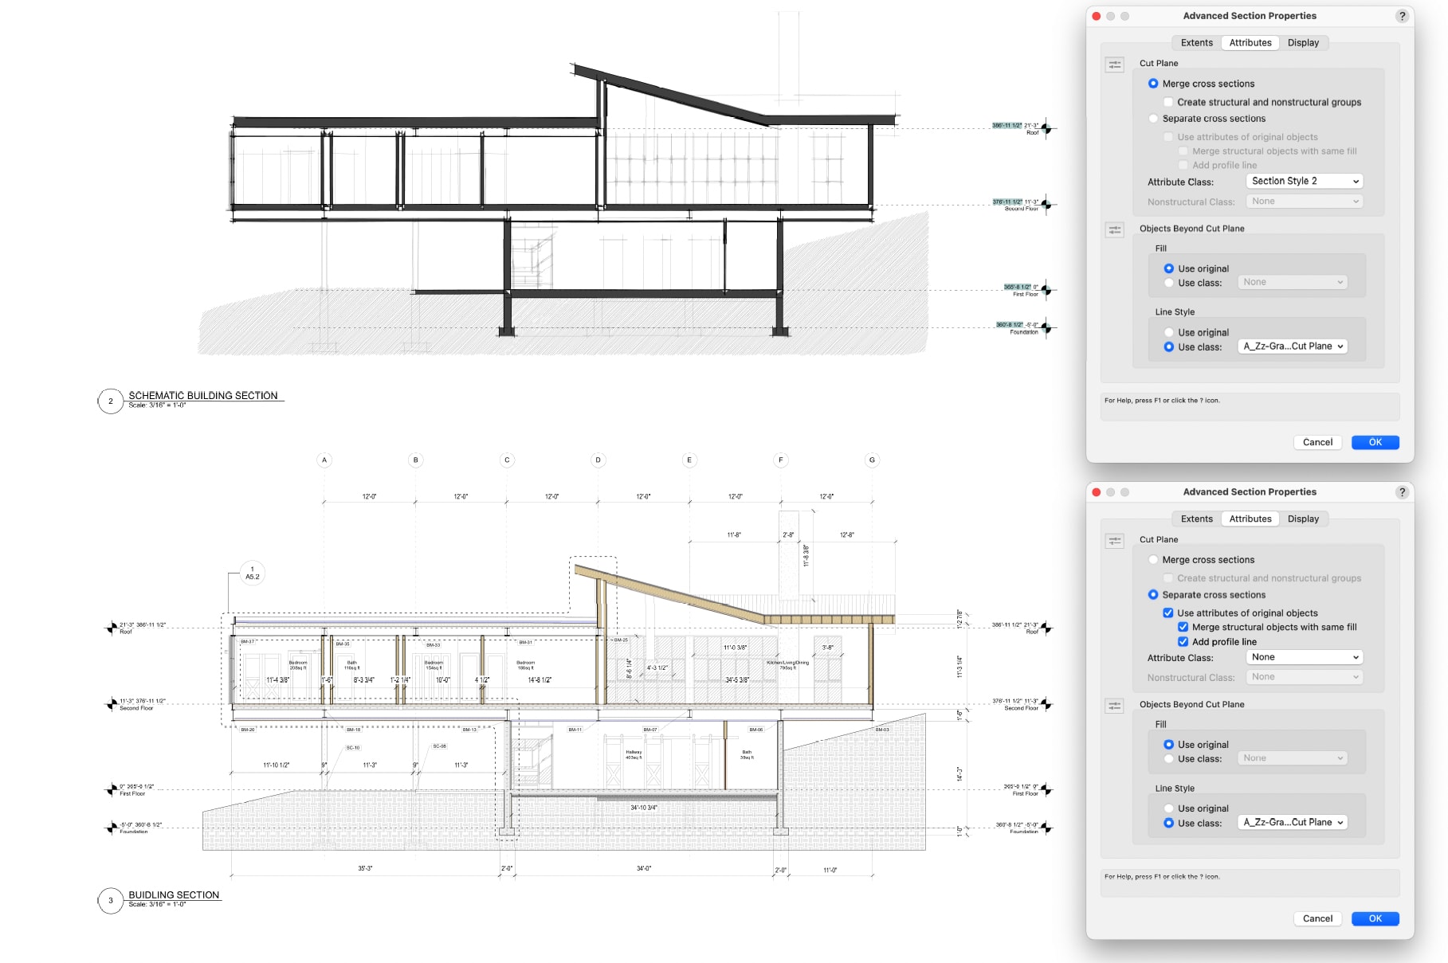Click left Second Floor benchmark on lower section
The image size is (1448, 963).
click(111, 704)
